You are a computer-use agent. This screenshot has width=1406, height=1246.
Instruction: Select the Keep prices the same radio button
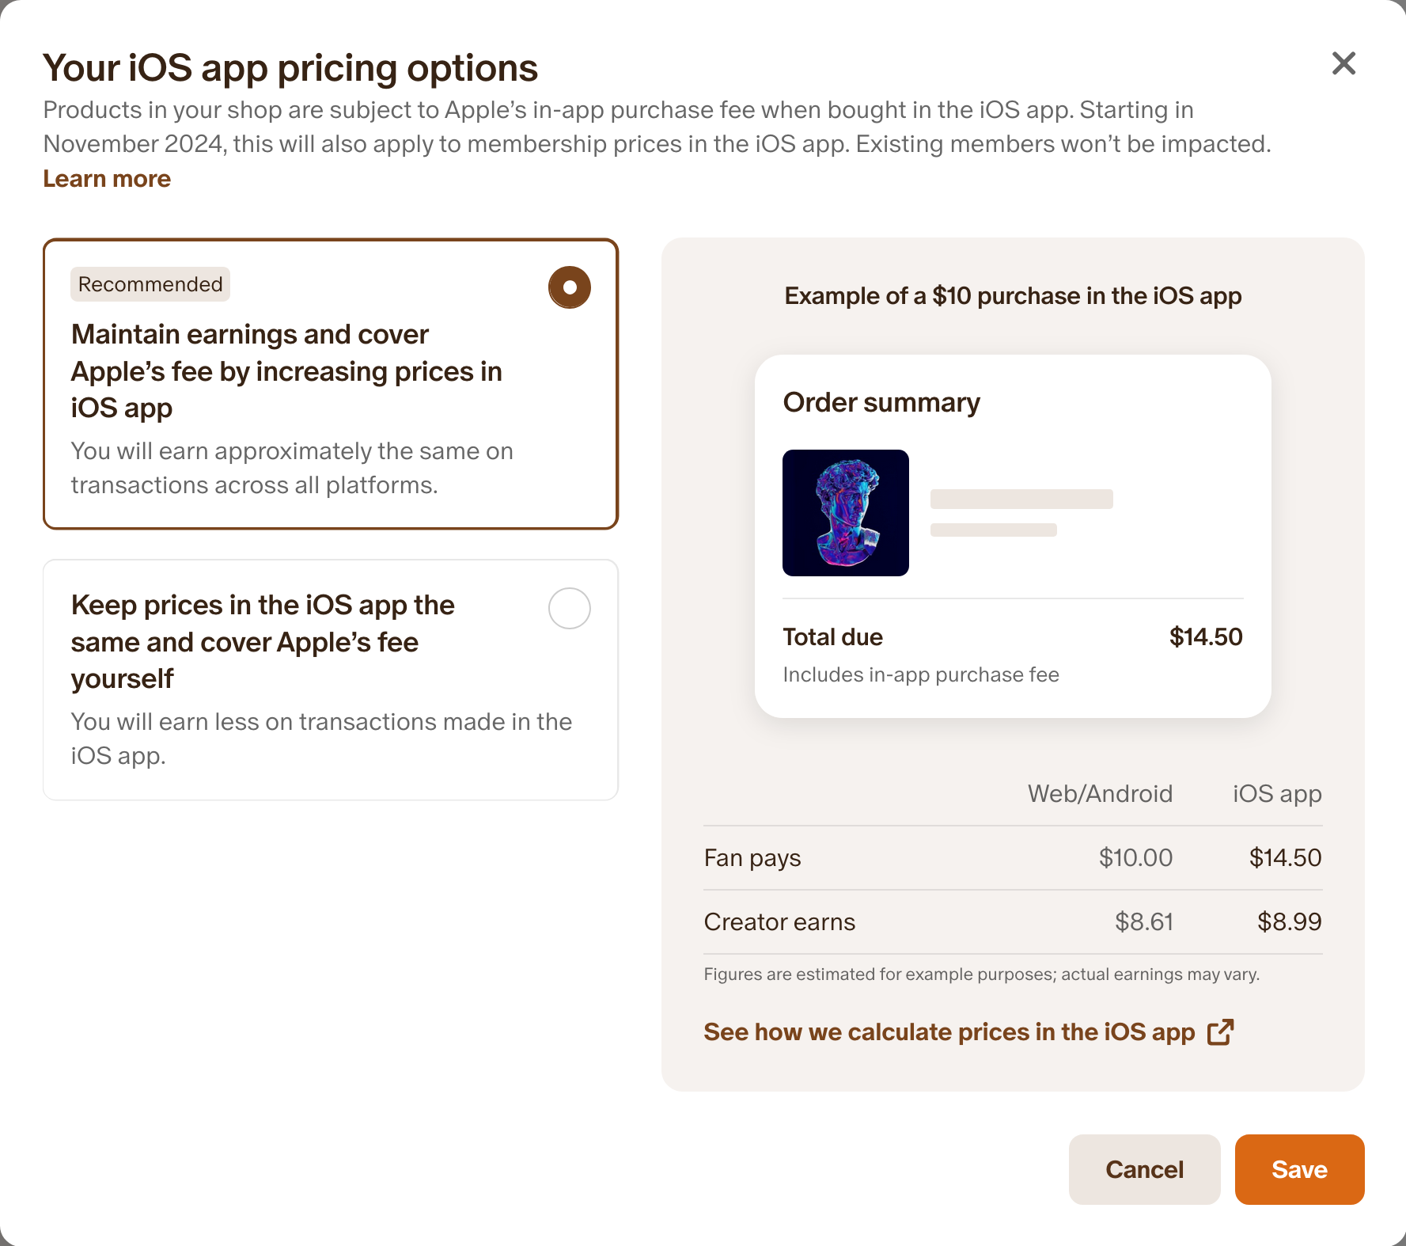point(570,608)
